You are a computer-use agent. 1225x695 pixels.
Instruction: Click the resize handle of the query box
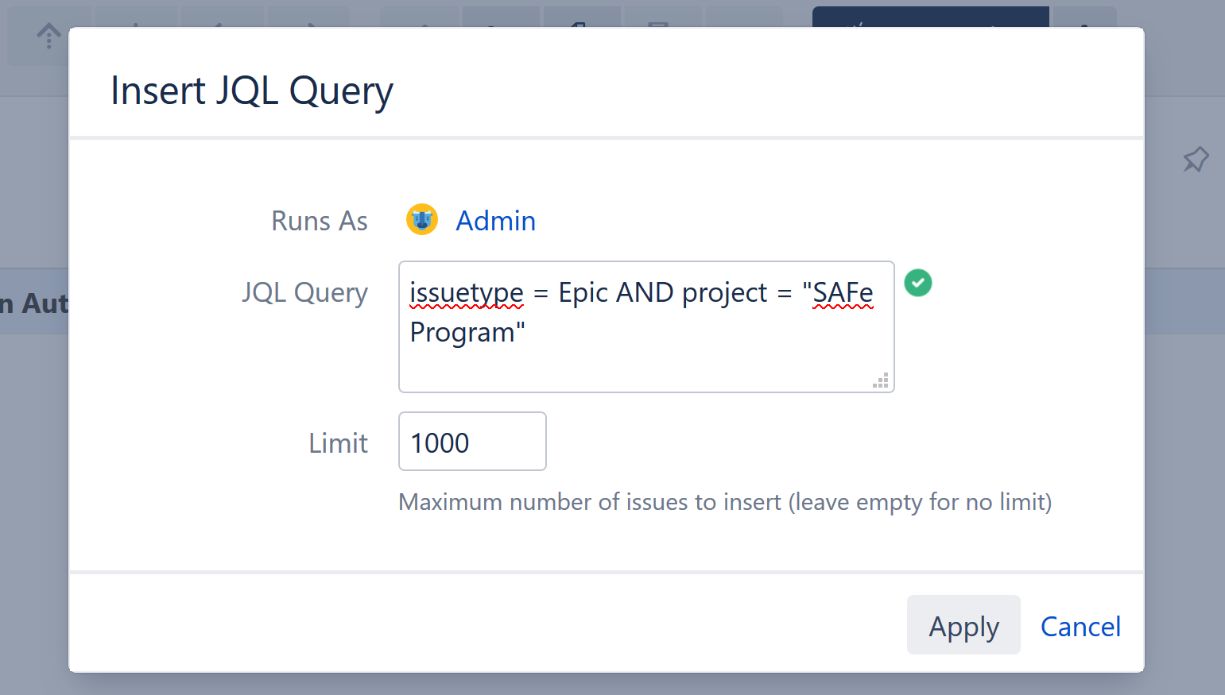click(881, 380)
